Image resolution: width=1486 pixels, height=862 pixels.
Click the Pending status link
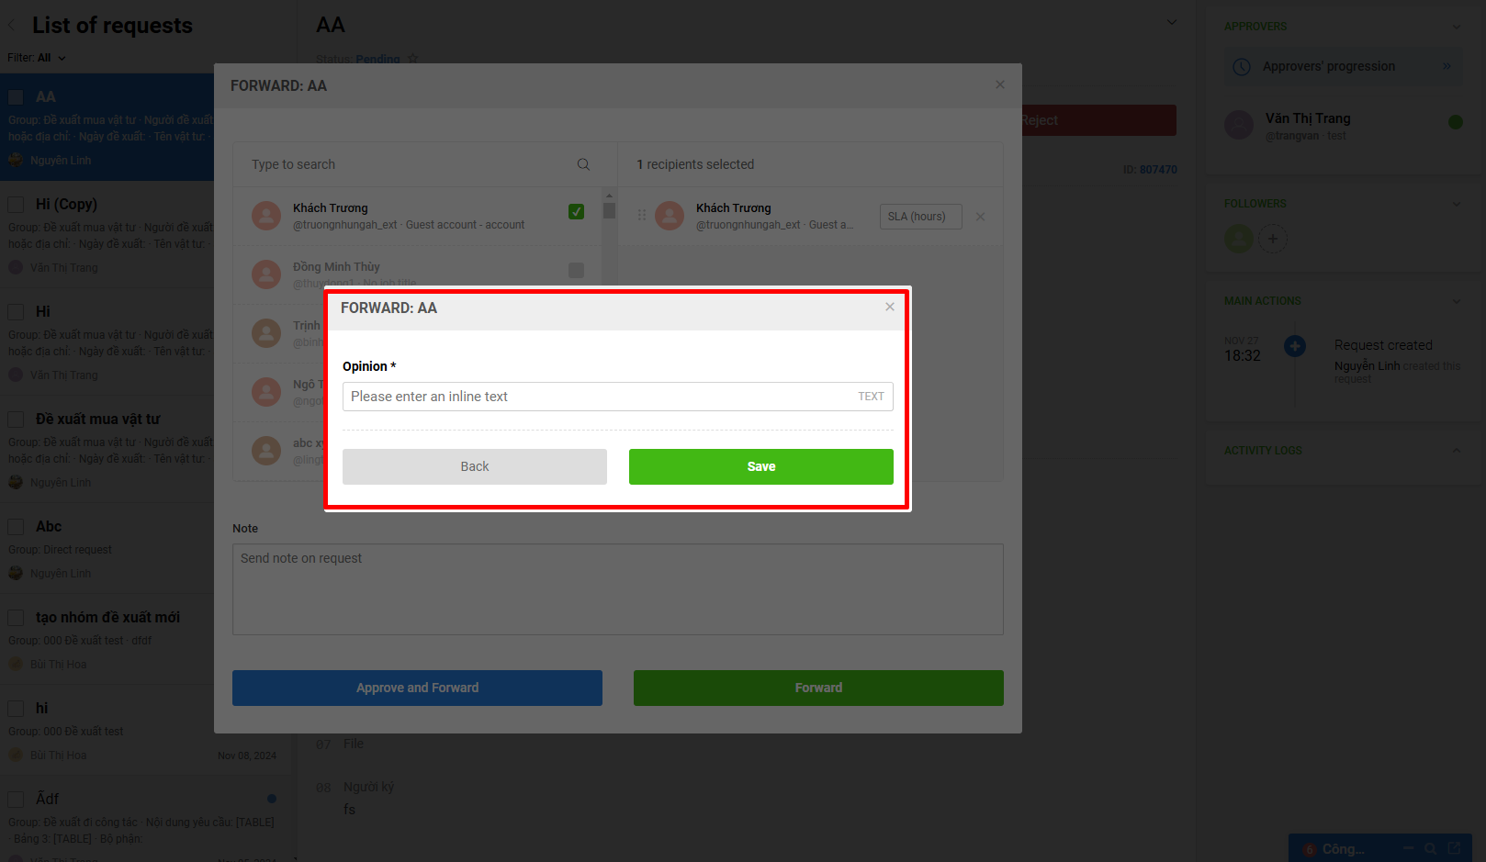(377, 59)
